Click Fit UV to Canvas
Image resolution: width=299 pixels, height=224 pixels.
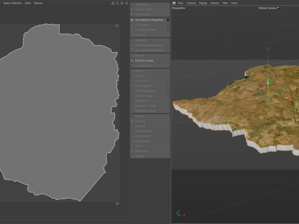[150, 60]
